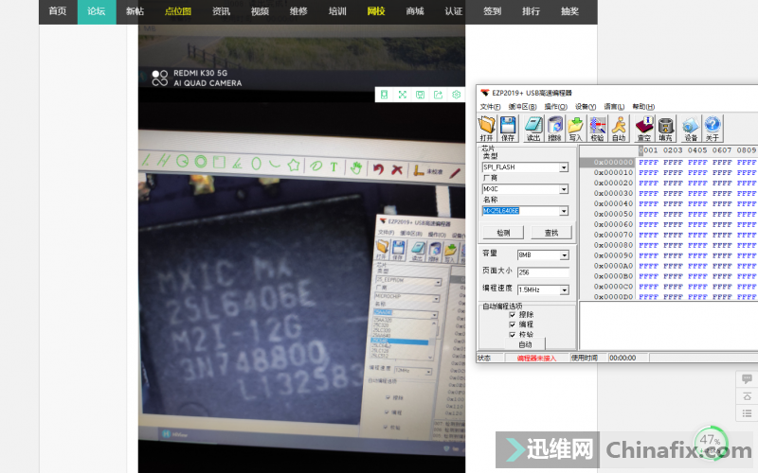Open the chip type SPI_FLASH dropdown

[x=564, y=167]
